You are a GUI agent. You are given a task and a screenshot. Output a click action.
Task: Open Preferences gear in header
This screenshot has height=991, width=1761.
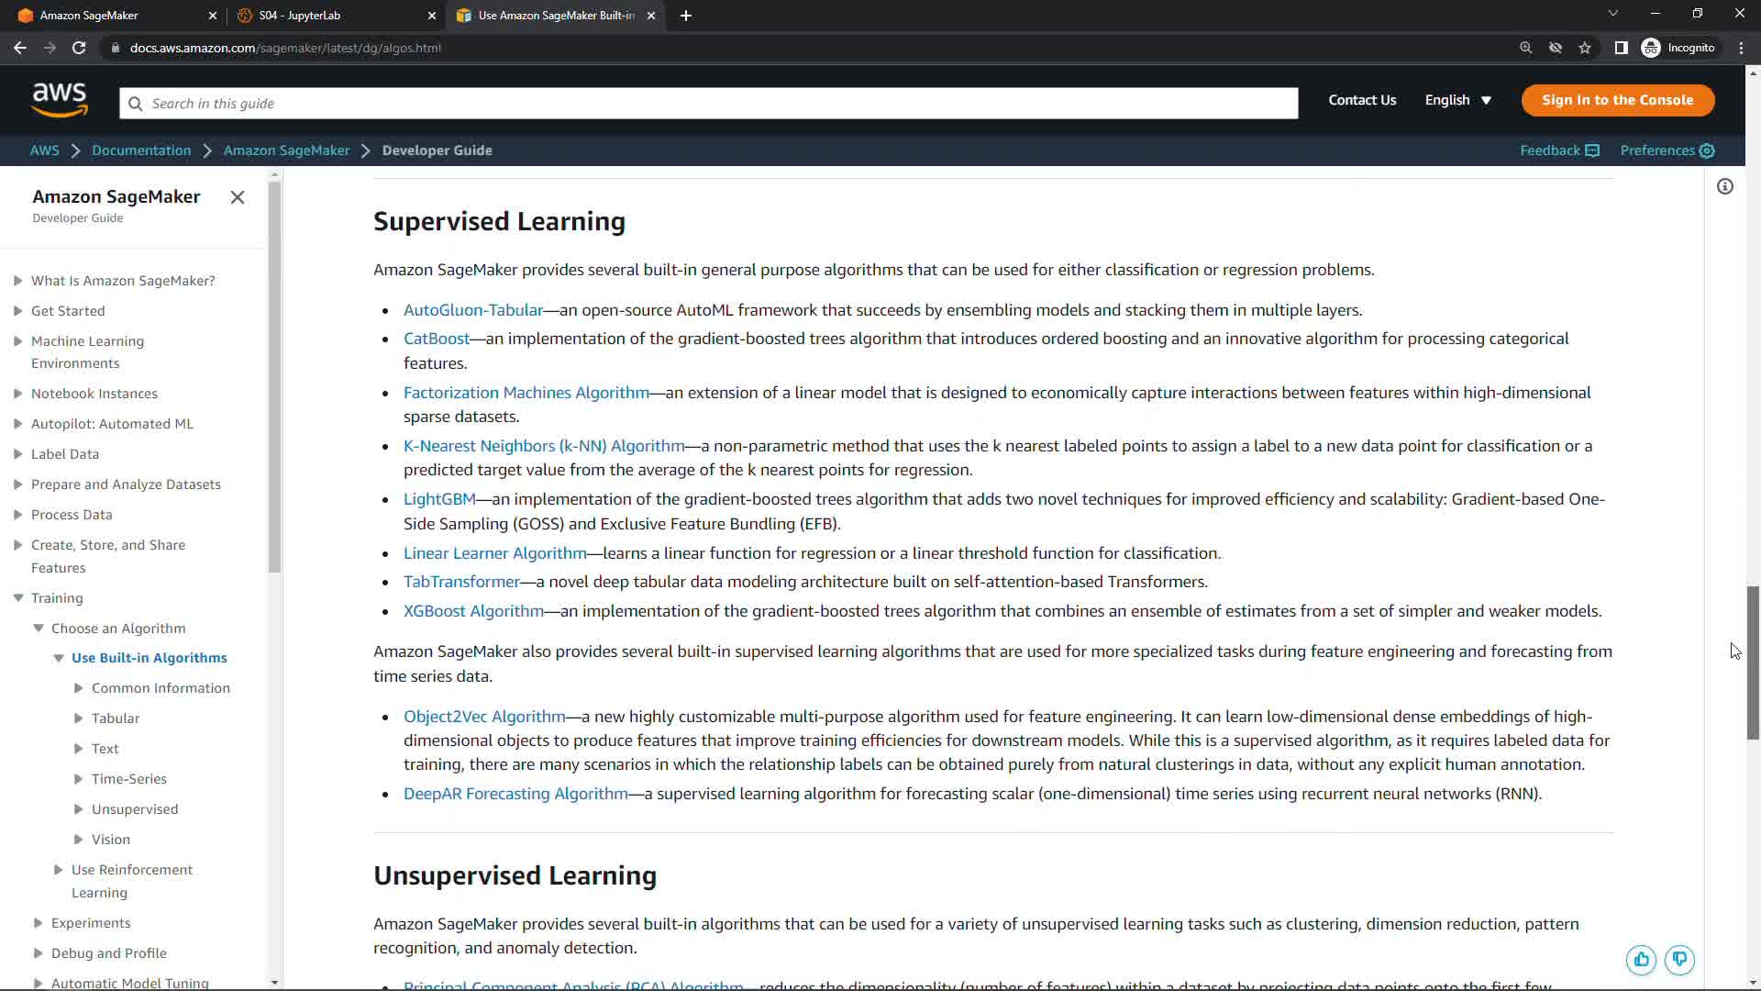pyautogui.click(x=1707, y=150)
